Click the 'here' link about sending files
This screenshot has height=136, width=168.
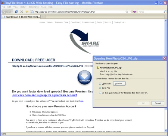coord(81,101)
